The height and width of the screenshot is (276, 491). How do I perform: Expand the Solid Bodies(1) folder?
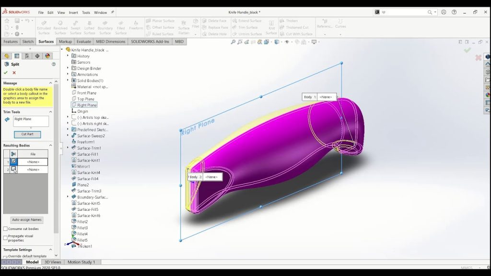coord(68,80)
